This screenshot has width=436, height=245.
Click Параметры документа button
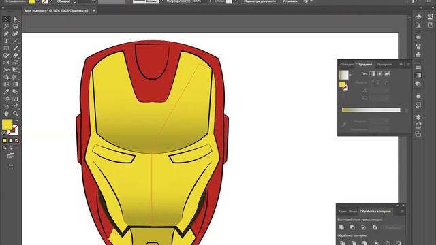coord(260,1)
